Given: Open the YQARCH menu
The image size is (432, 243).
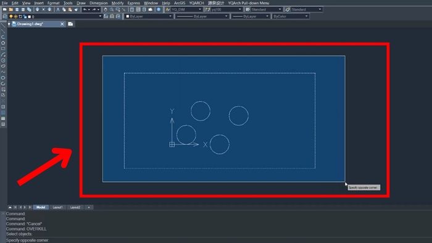Looking at the screenshot, I should [x=196, y=3].
